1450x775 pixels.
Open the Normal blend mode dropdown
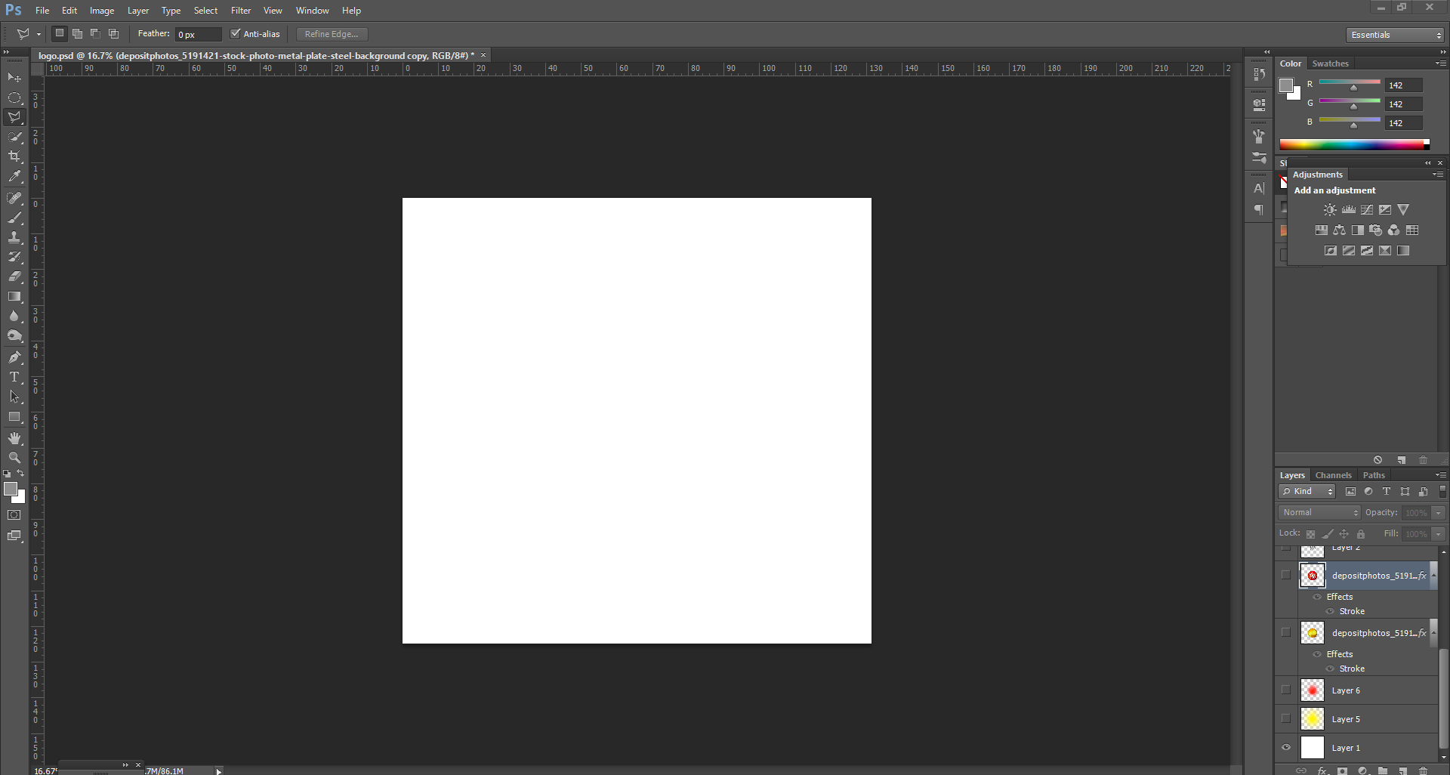coord(1318,512)
